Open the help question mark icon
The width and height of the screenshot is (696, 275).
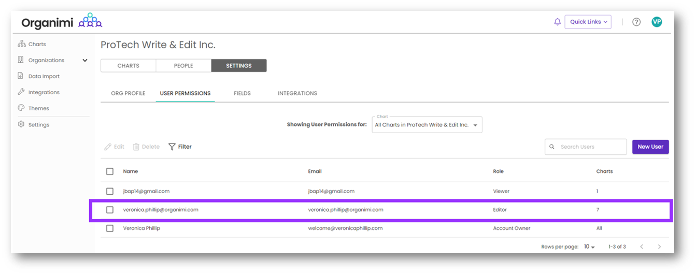coord(636,22)
